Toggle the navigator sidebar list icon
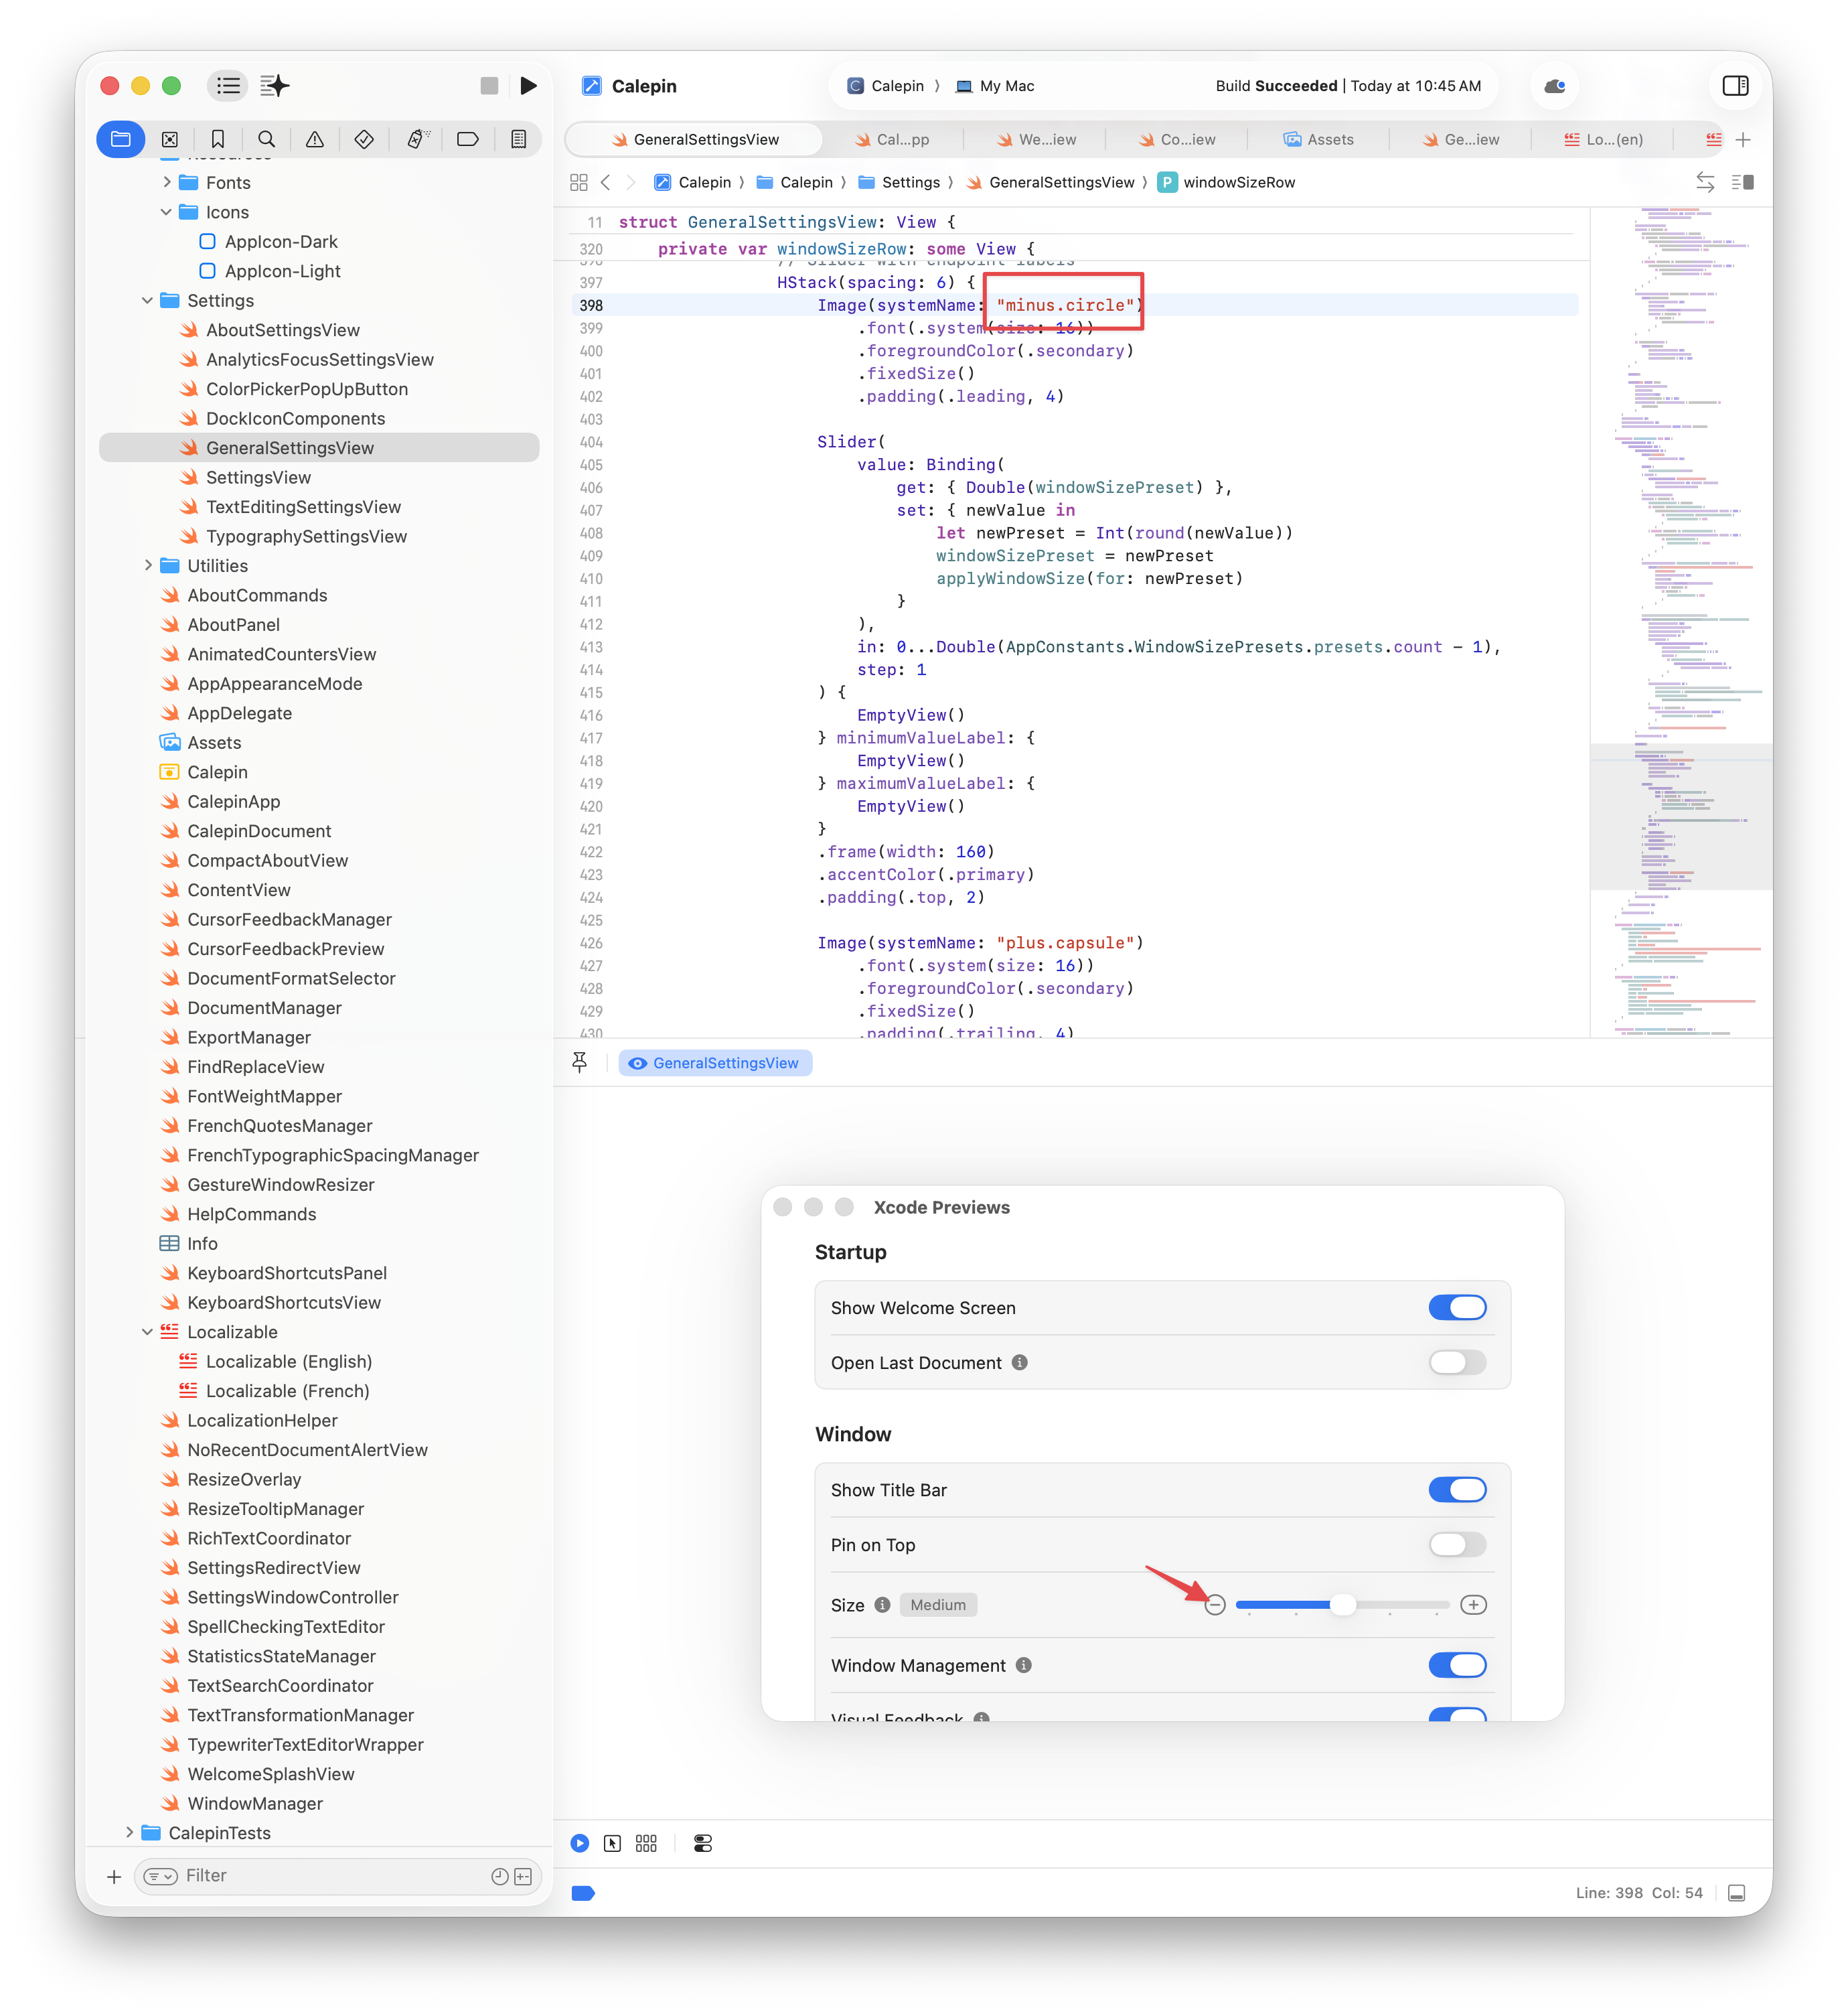Image resolution: width=1848 pixels, height=2016 pixels. [x=228, y=86]
